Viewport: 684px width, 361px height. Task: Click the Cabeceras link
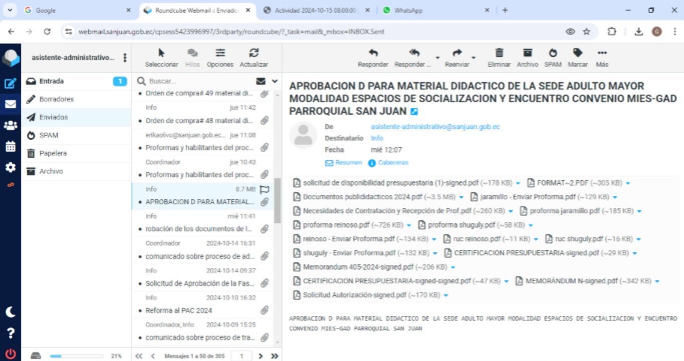coord(393,163)
